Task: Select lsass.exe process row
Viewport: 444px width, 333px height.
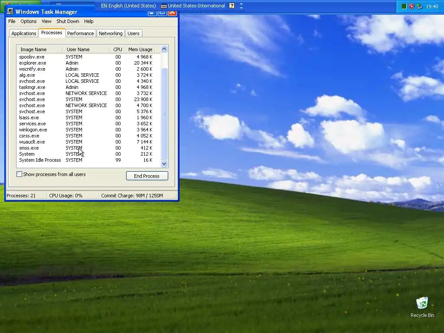Action: [88, 118]
